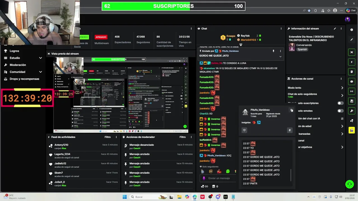The height and width of the screenshot is (201, 358).
Task: Click the pencil edit icon in right sidebar
Action: coord(352,40)
